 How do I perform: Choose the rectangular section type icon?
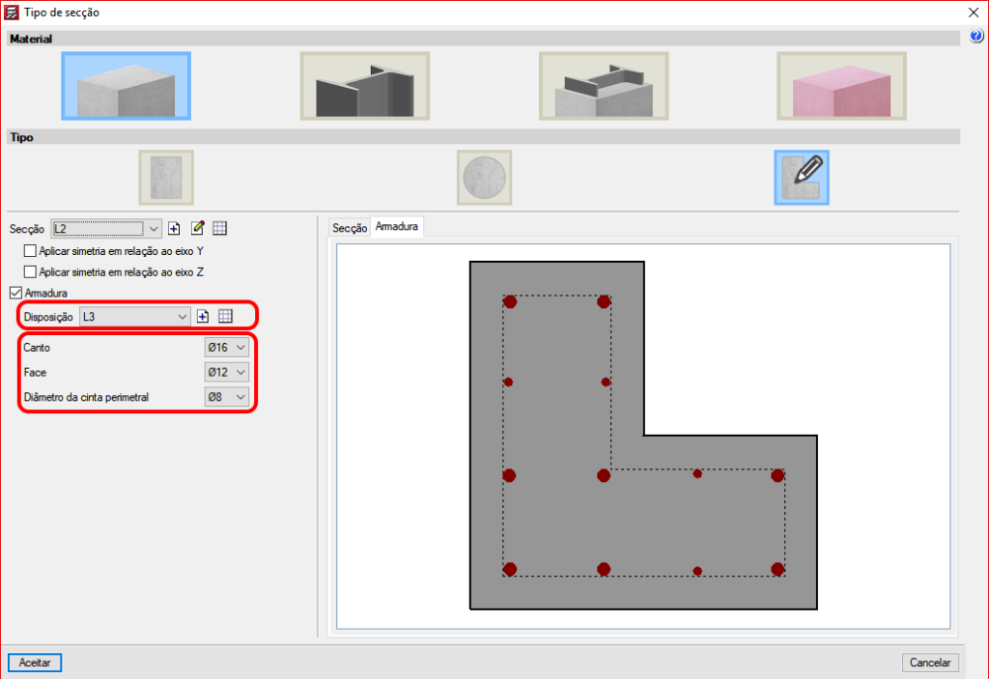166,178
